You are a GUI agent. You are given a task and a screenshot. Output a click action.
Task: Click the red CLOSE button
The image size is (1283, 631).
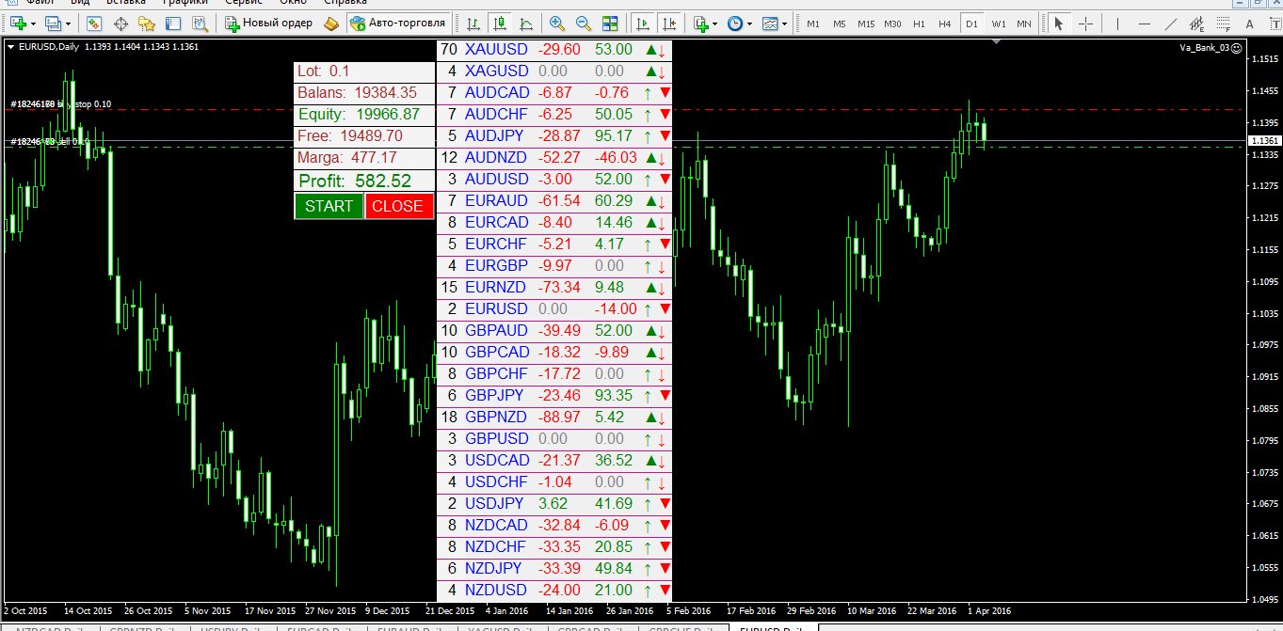click(399, 207)
